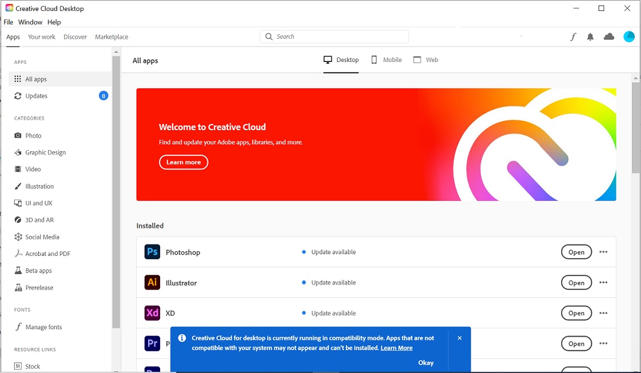Click Okay in compatibility notification

[x=426, y=362]
